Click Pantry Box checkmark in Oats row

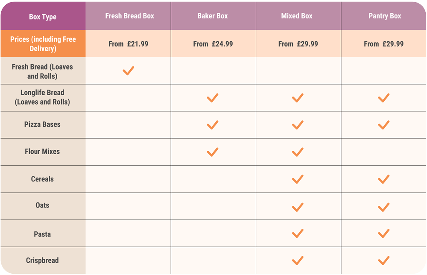tap(384, 207)
